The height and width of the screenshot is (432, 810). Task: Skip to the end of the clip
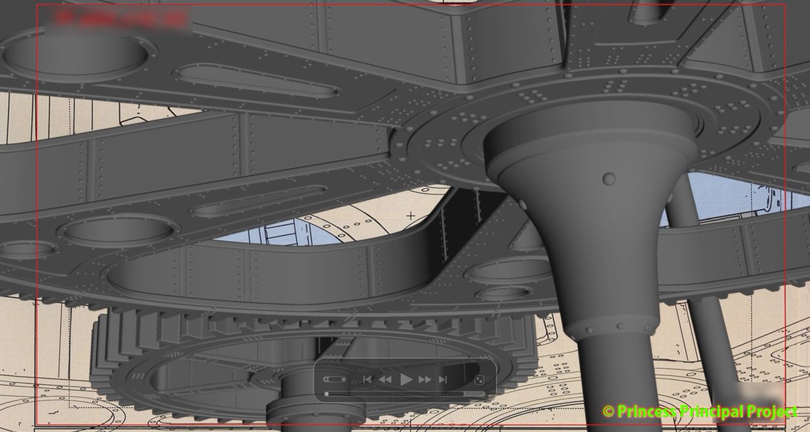(x=443, y=379)
